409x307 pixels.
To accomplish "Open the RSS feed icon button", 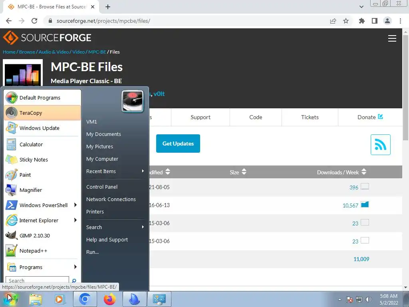I will (380, 145).
